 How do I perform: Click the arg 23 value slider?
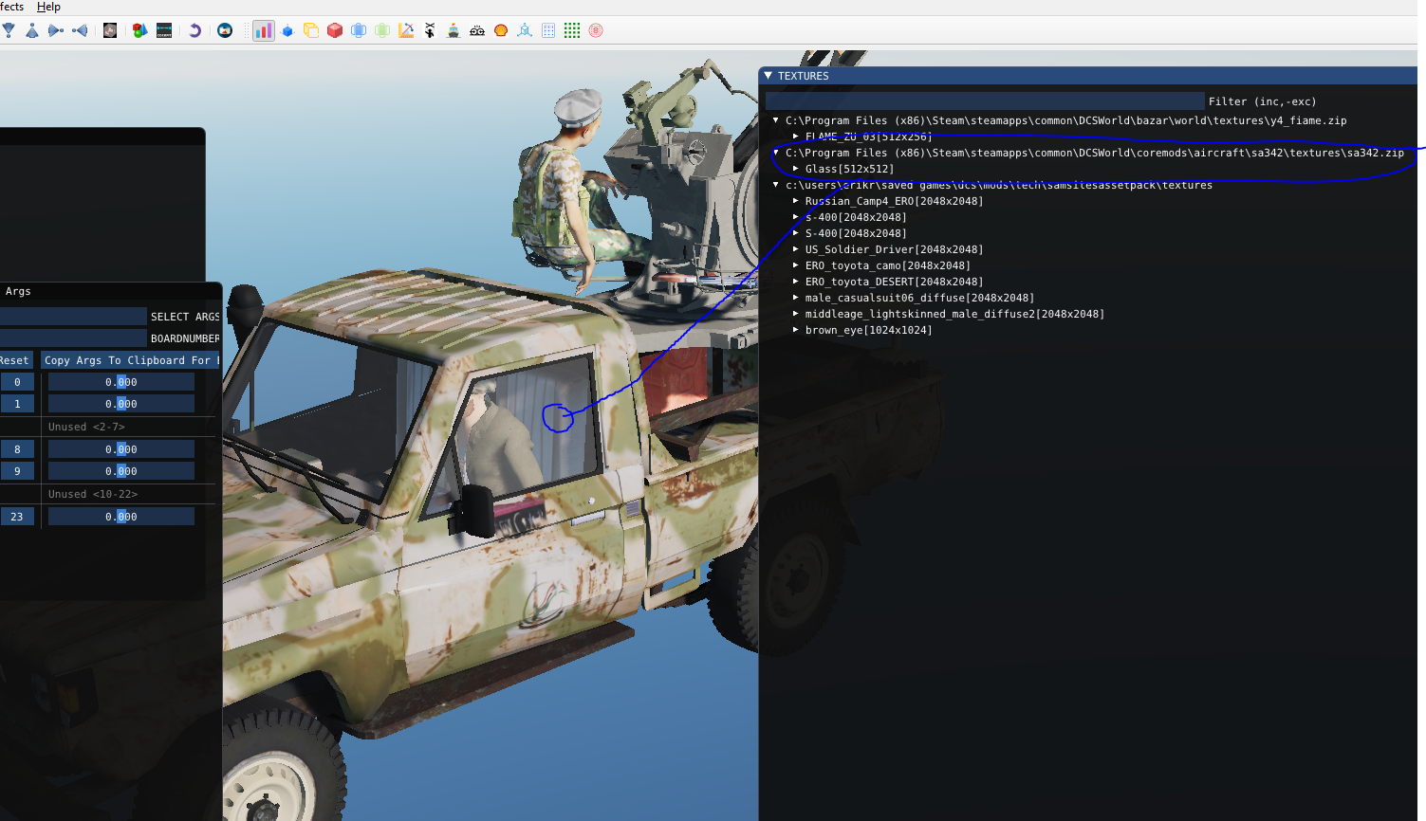[x=121, y=517]
